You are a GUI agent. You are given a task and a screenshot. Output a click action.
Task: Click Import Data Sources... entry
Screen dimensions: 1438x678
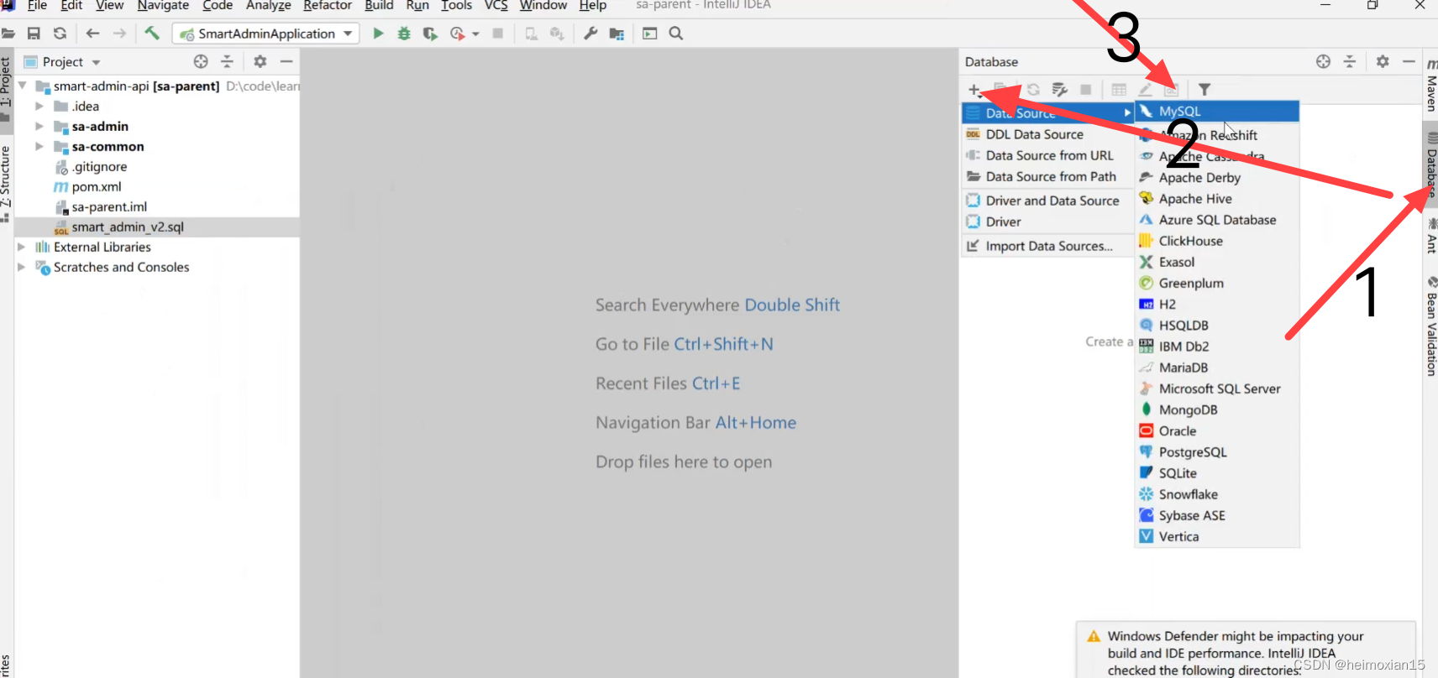(x=1048, y=246)
